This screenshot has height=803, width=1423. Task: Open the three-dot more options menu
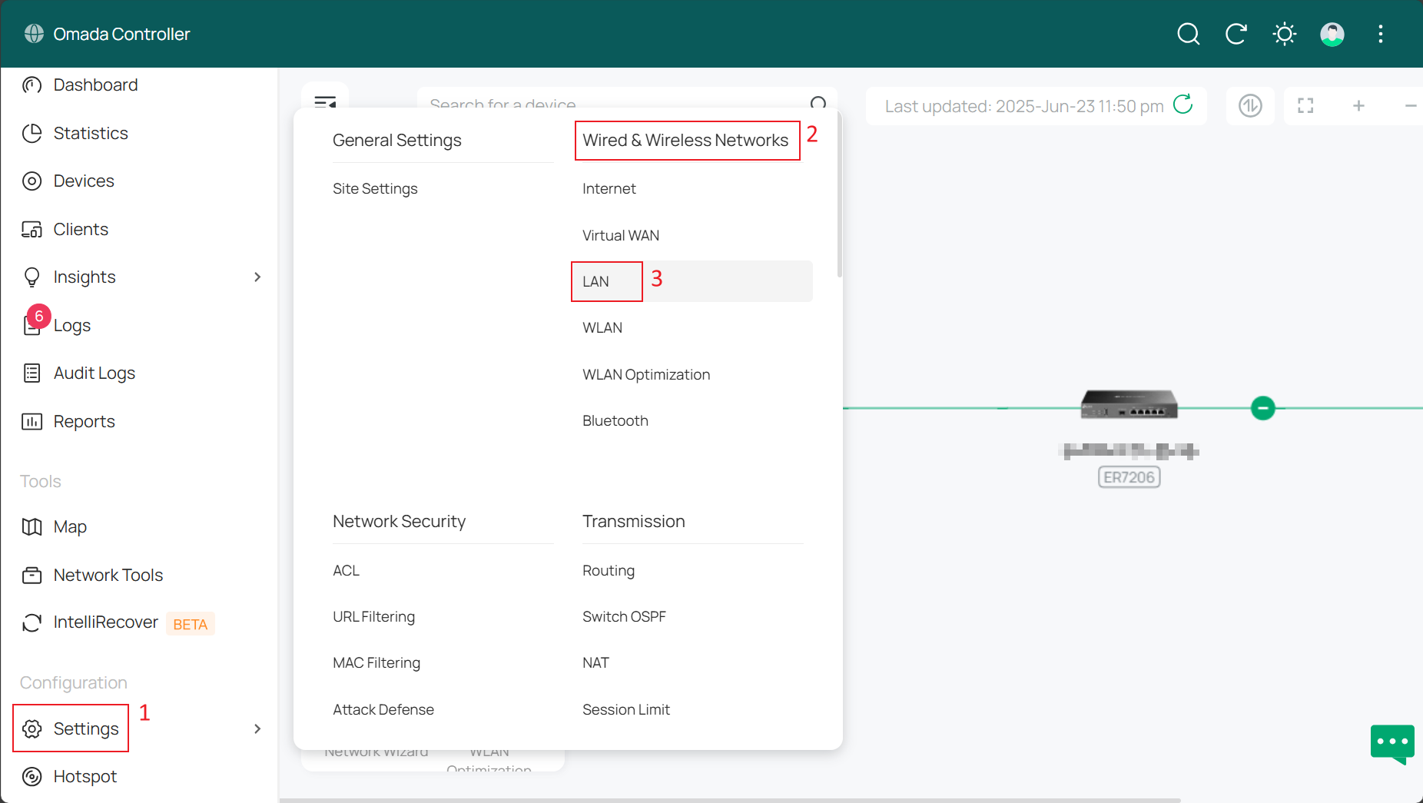[1381, 34]
